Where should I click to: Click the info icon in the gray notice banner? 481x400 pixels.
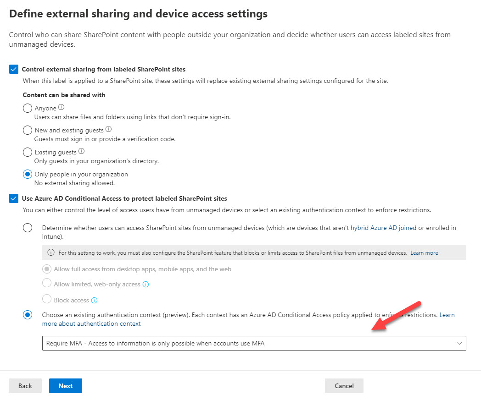(x=50, y=253)
